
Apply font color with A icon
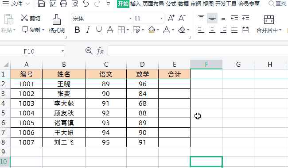point(167,30)
